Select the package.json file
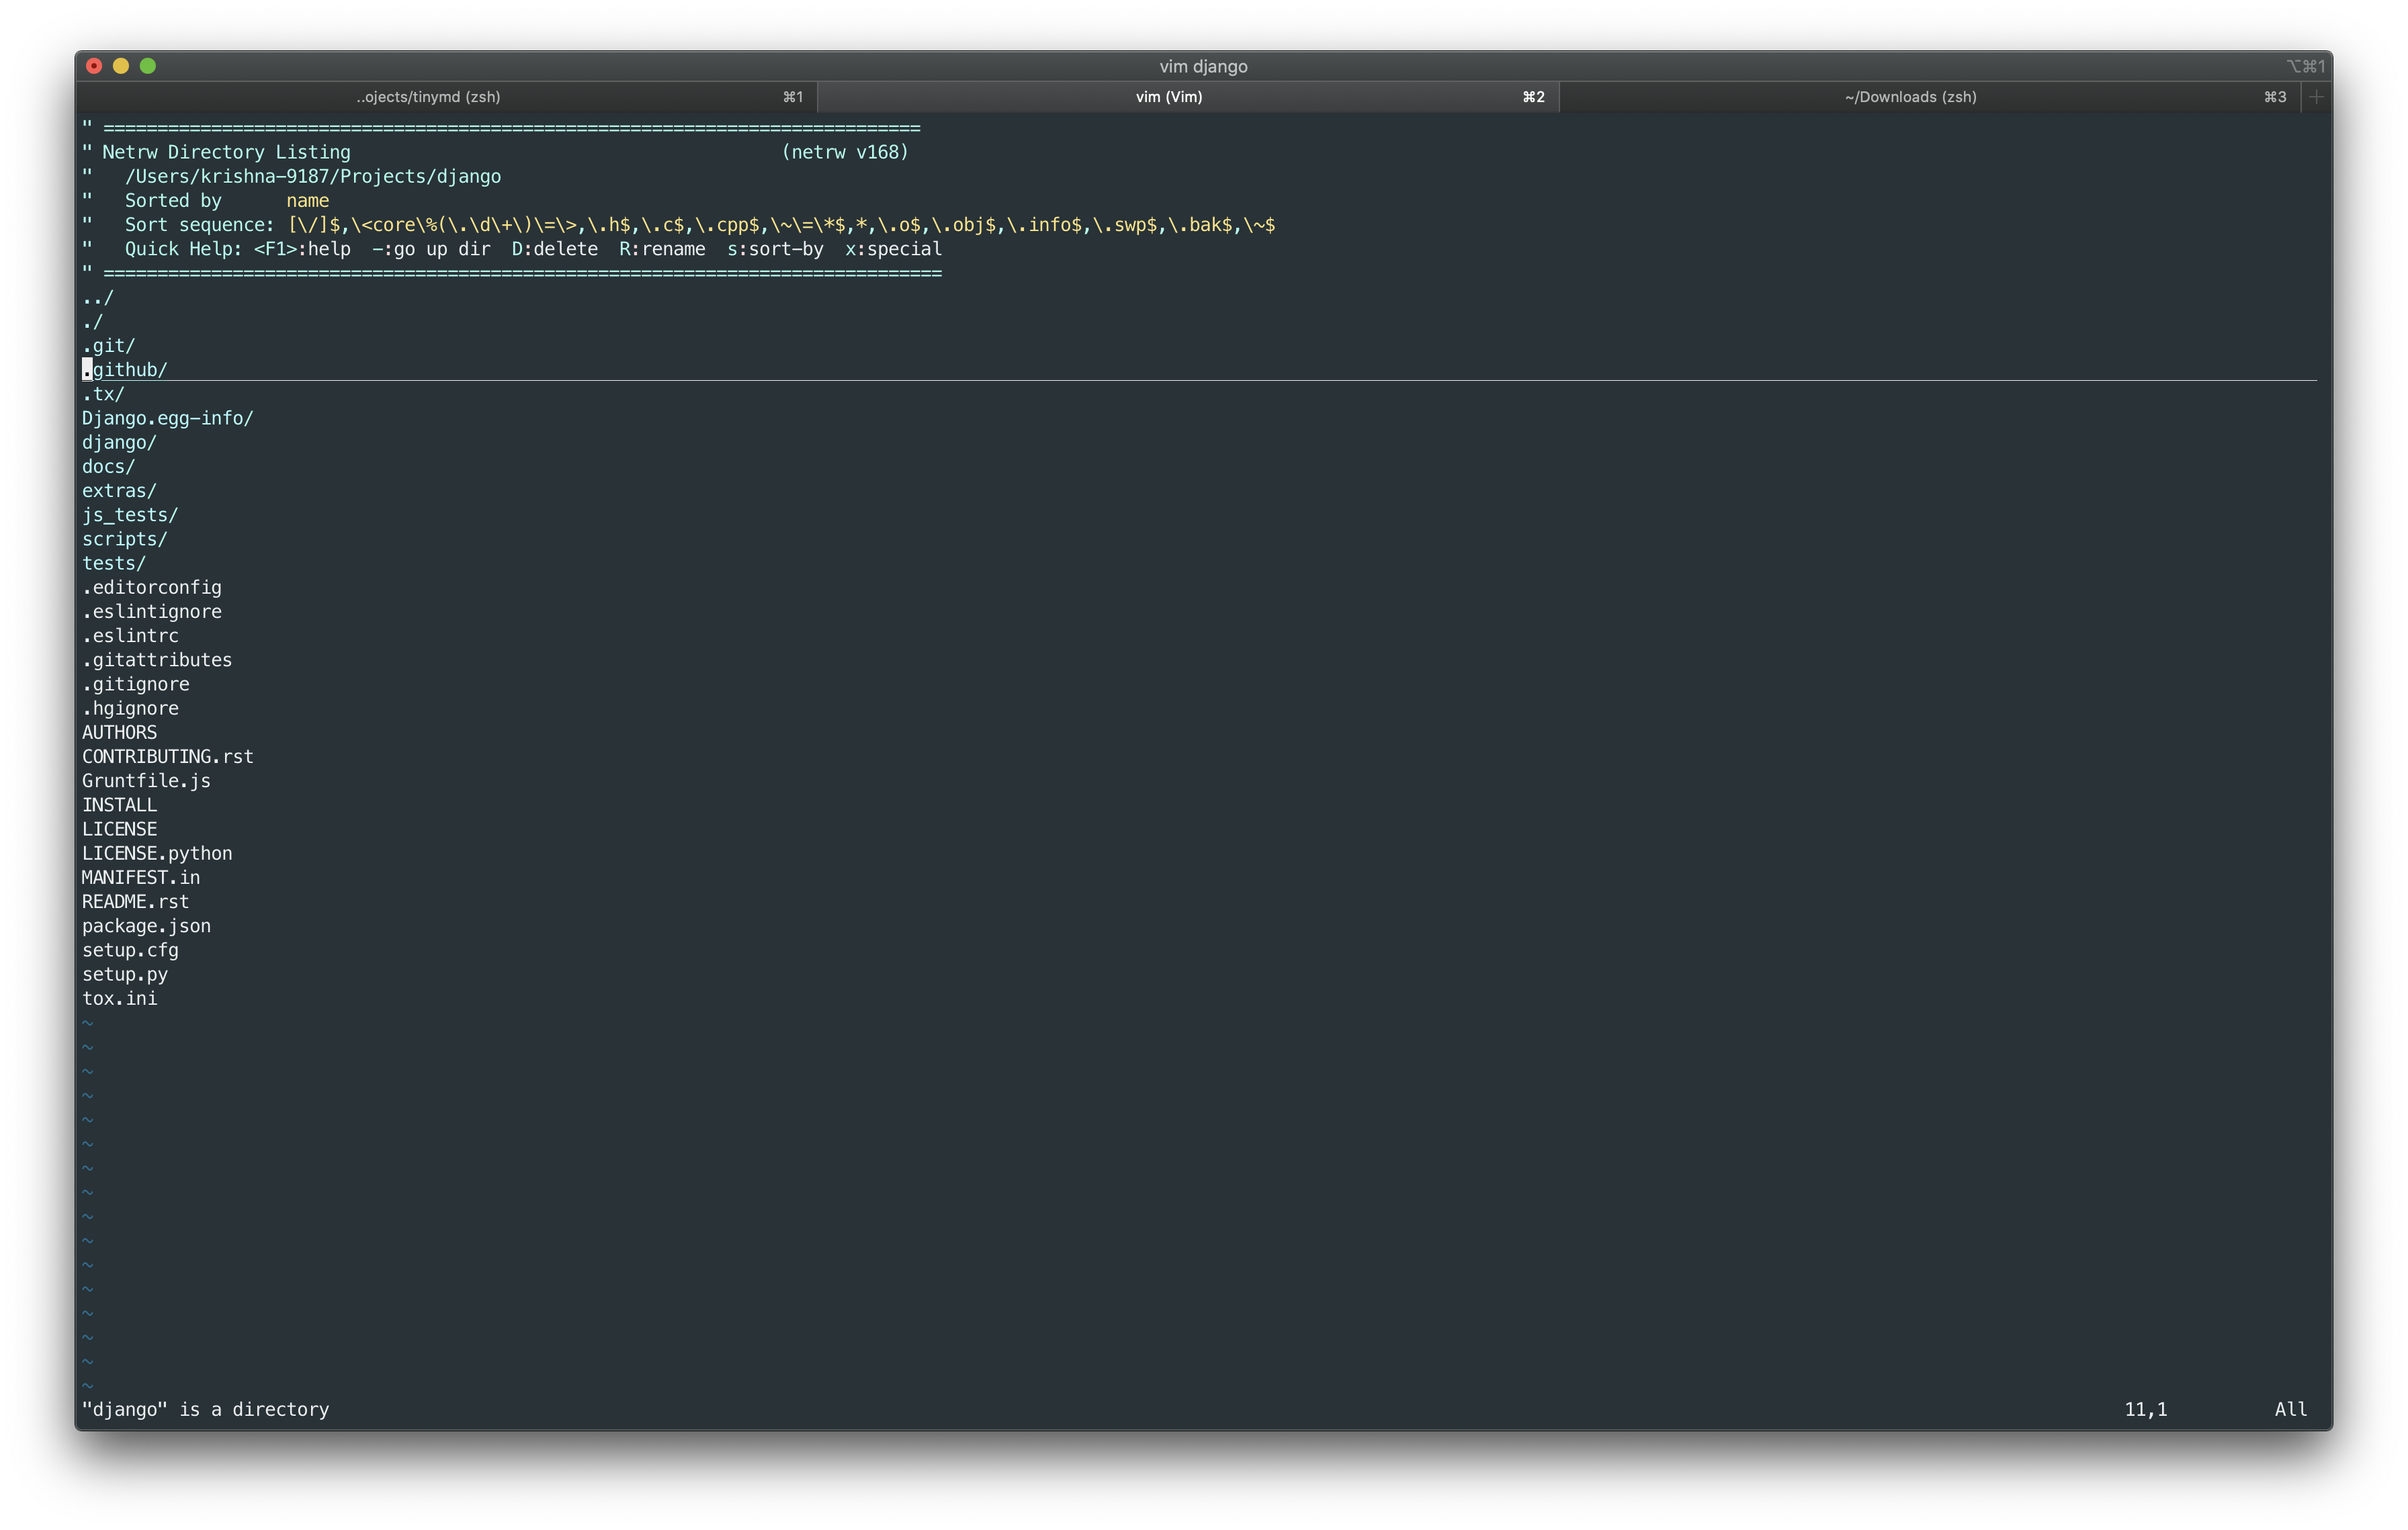Screen dimensions: 2408x1530 point(146,926)
